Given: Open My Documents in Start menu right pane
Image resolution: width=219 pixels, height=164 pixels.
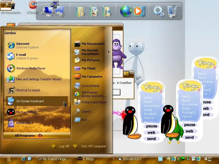Looking at the screenshot, I should click(90, 44).
